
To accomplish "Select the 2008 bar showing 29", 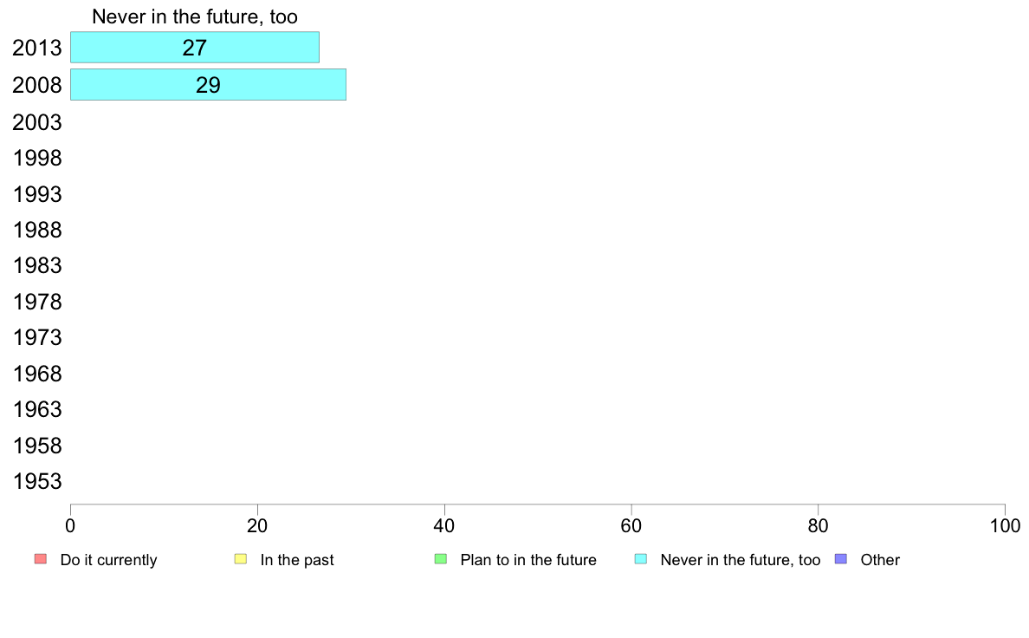I will click(x=208, y=85).
